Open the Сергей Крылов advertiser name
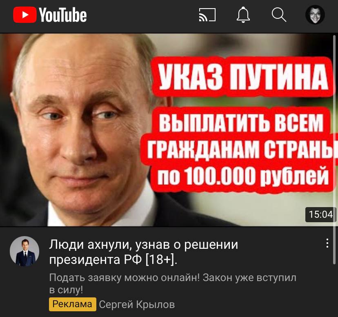 [137, 305]
